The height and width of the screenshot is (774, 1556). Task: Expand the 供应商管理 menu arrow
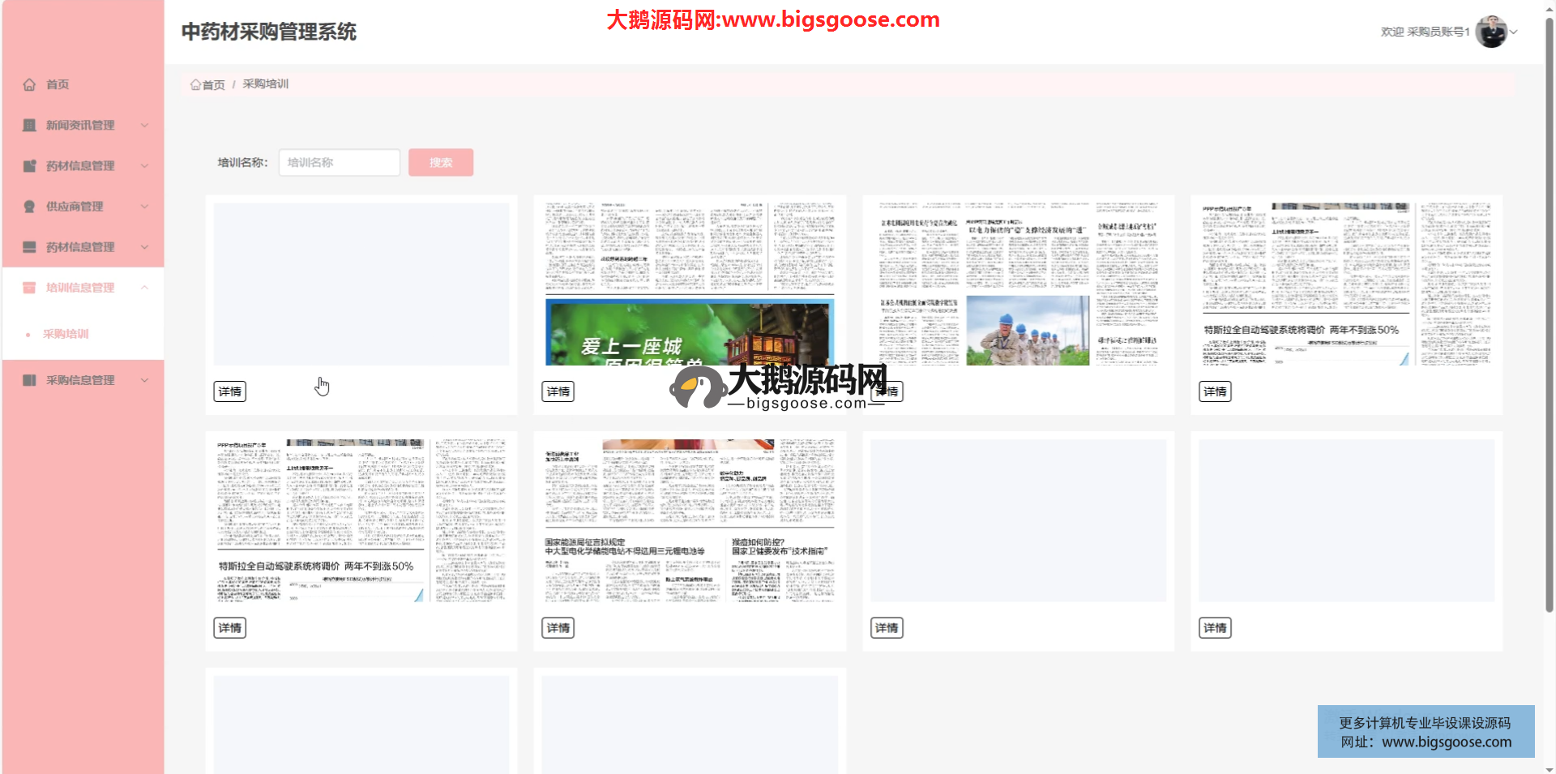point(144,207)
